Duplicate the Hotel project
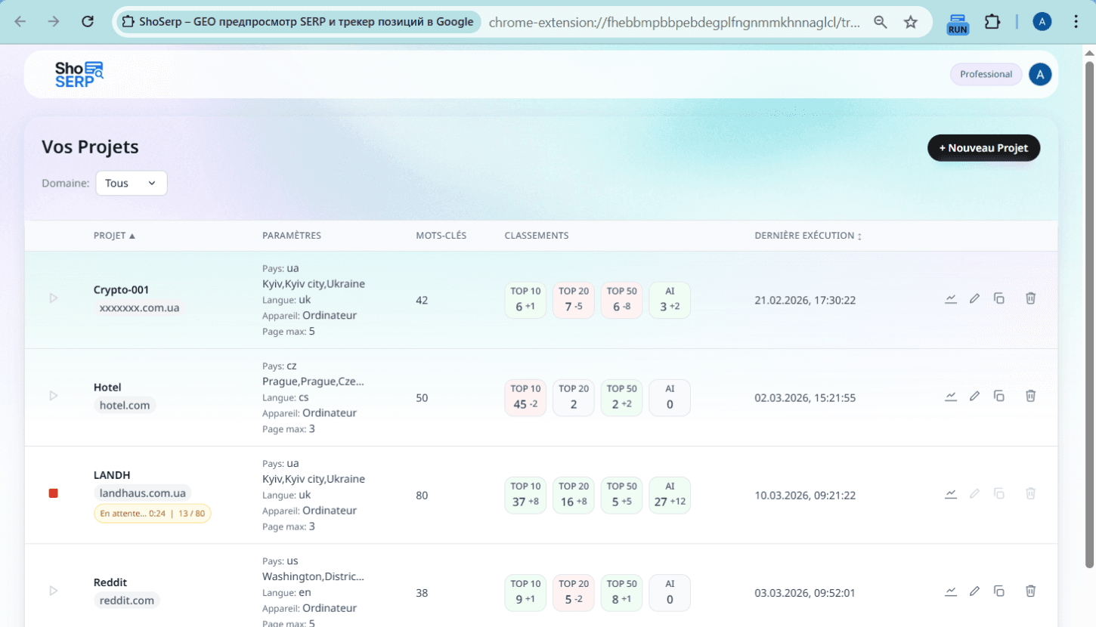The width and height of the screenshot is (1096, 627). click(x=999, y=396)
